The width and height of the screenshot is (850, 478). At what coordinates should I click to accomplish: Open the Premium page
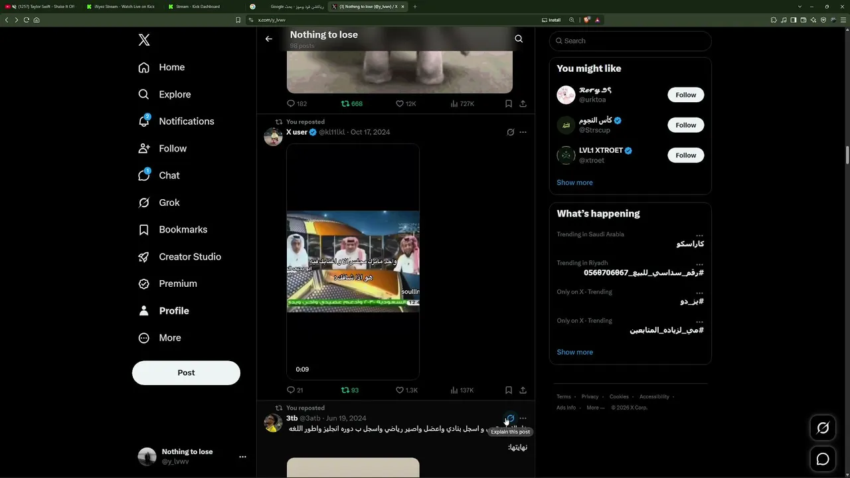[167, 283]
